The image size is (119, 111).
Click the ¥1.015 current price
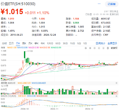click(x=12, y=12)
